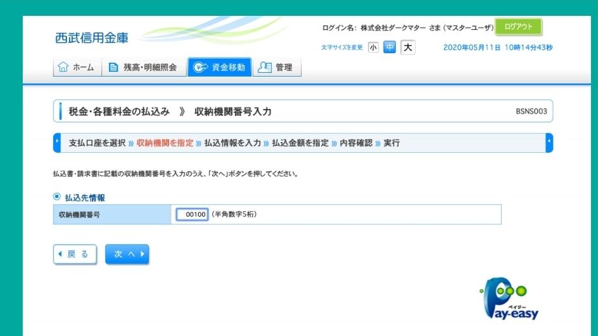Set font size to small (小)
This screenshot has width=598, height=336.
373,48
